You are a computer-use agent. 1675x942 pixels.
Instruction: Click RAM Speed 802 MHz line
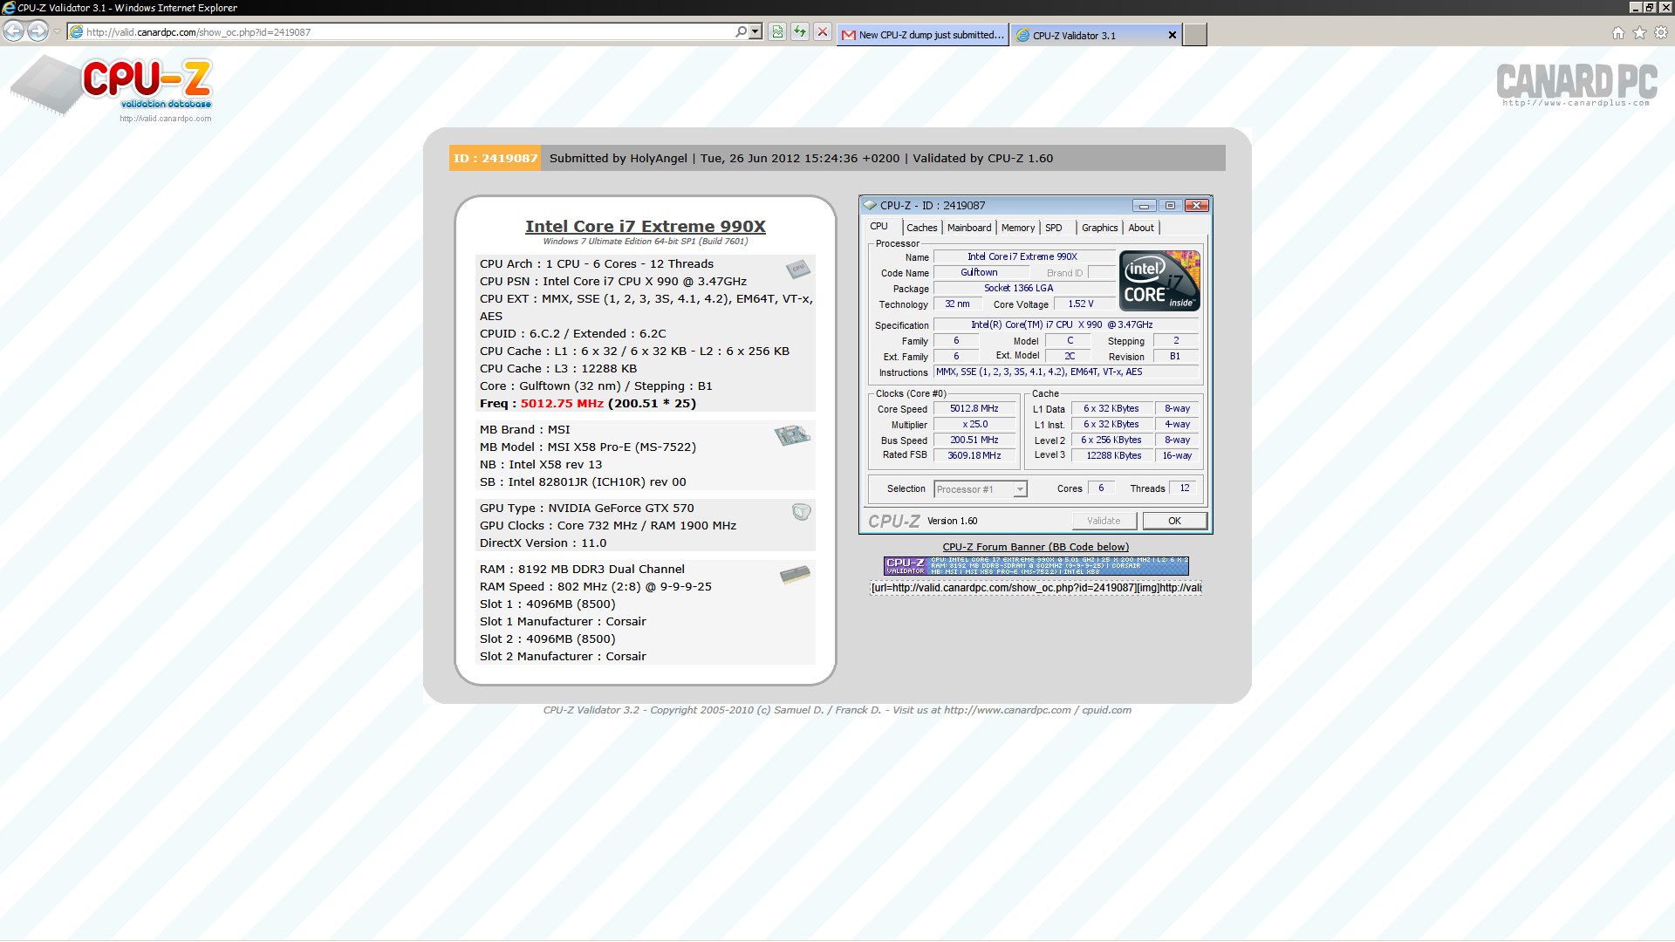coord(595,587)
